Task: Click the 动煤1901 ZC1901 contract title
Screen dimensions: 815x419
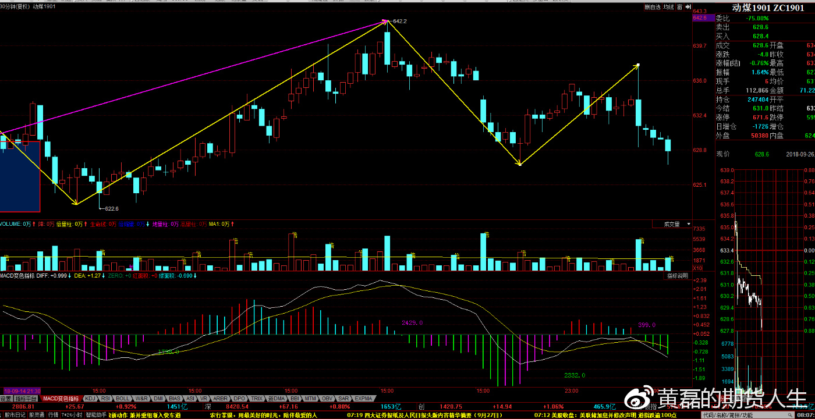Action: 768,8
